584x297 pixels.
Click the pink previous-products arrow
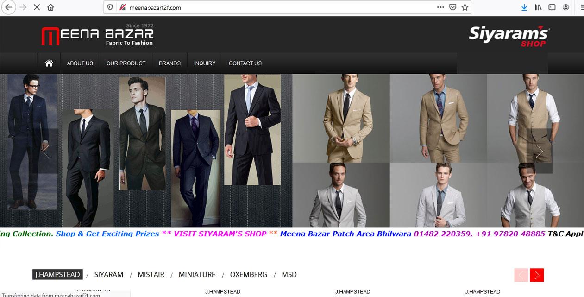pos(521,275)
